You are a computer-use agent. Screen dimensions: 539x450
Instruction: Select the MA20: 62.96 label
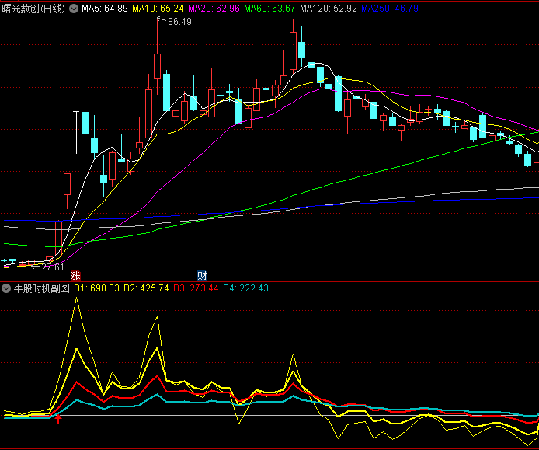point(214,9)
